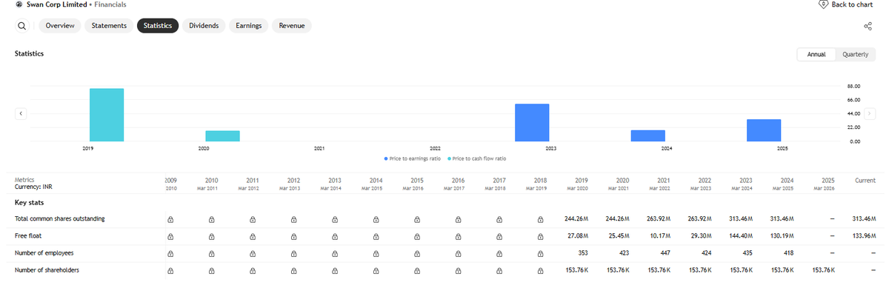The width and height of the screenshot is (889, 291).
Task: Click the 2025 blue chart bar
Action: pos(764,130)
